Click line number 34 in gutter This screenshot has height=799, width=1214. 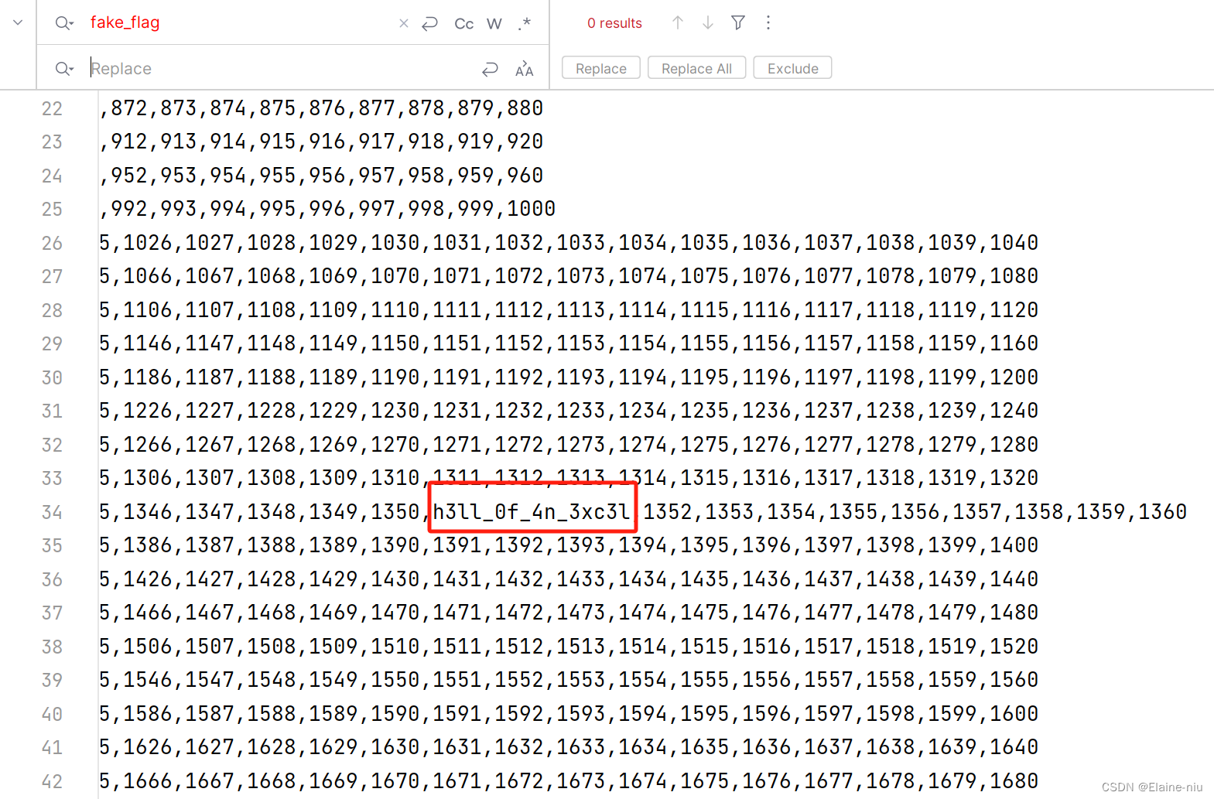click(52, 512)
